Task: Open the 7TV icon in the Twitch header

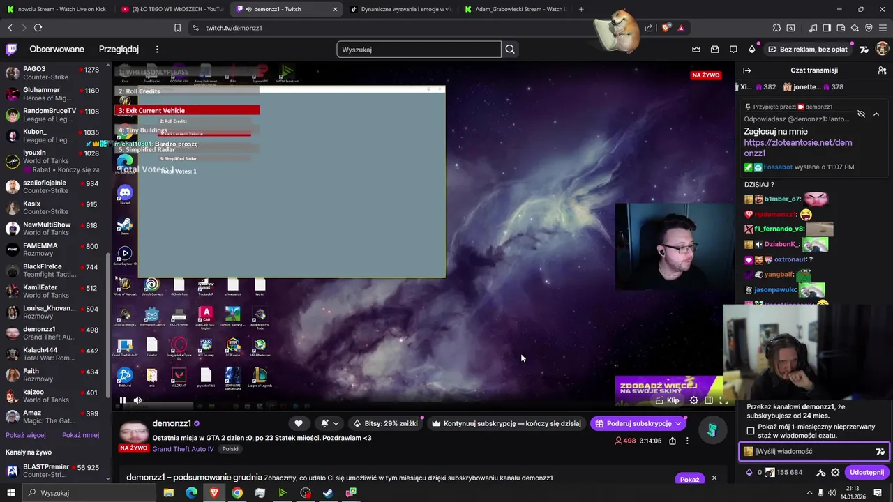Action: [864, 50]
